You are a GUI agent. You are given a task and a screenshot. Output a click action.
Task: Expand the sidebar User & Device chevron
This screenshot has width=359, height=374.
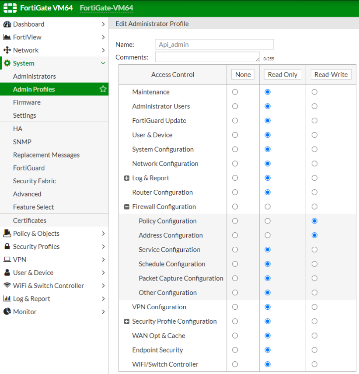click(x=103, y=273)
